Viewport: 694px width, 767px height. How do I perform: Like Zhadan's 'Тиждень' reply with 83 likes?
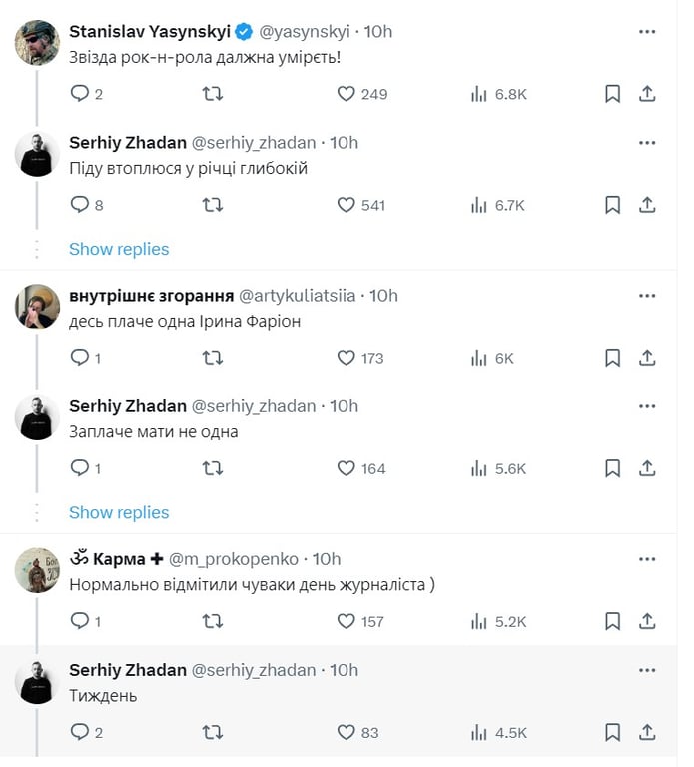347,732
